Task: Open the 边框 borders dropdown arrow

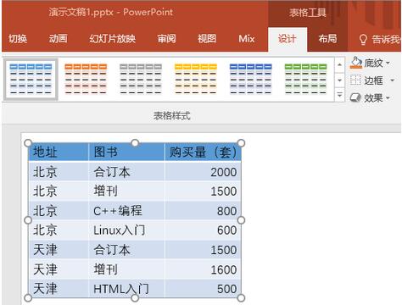Action: click(x=393, y=80)
